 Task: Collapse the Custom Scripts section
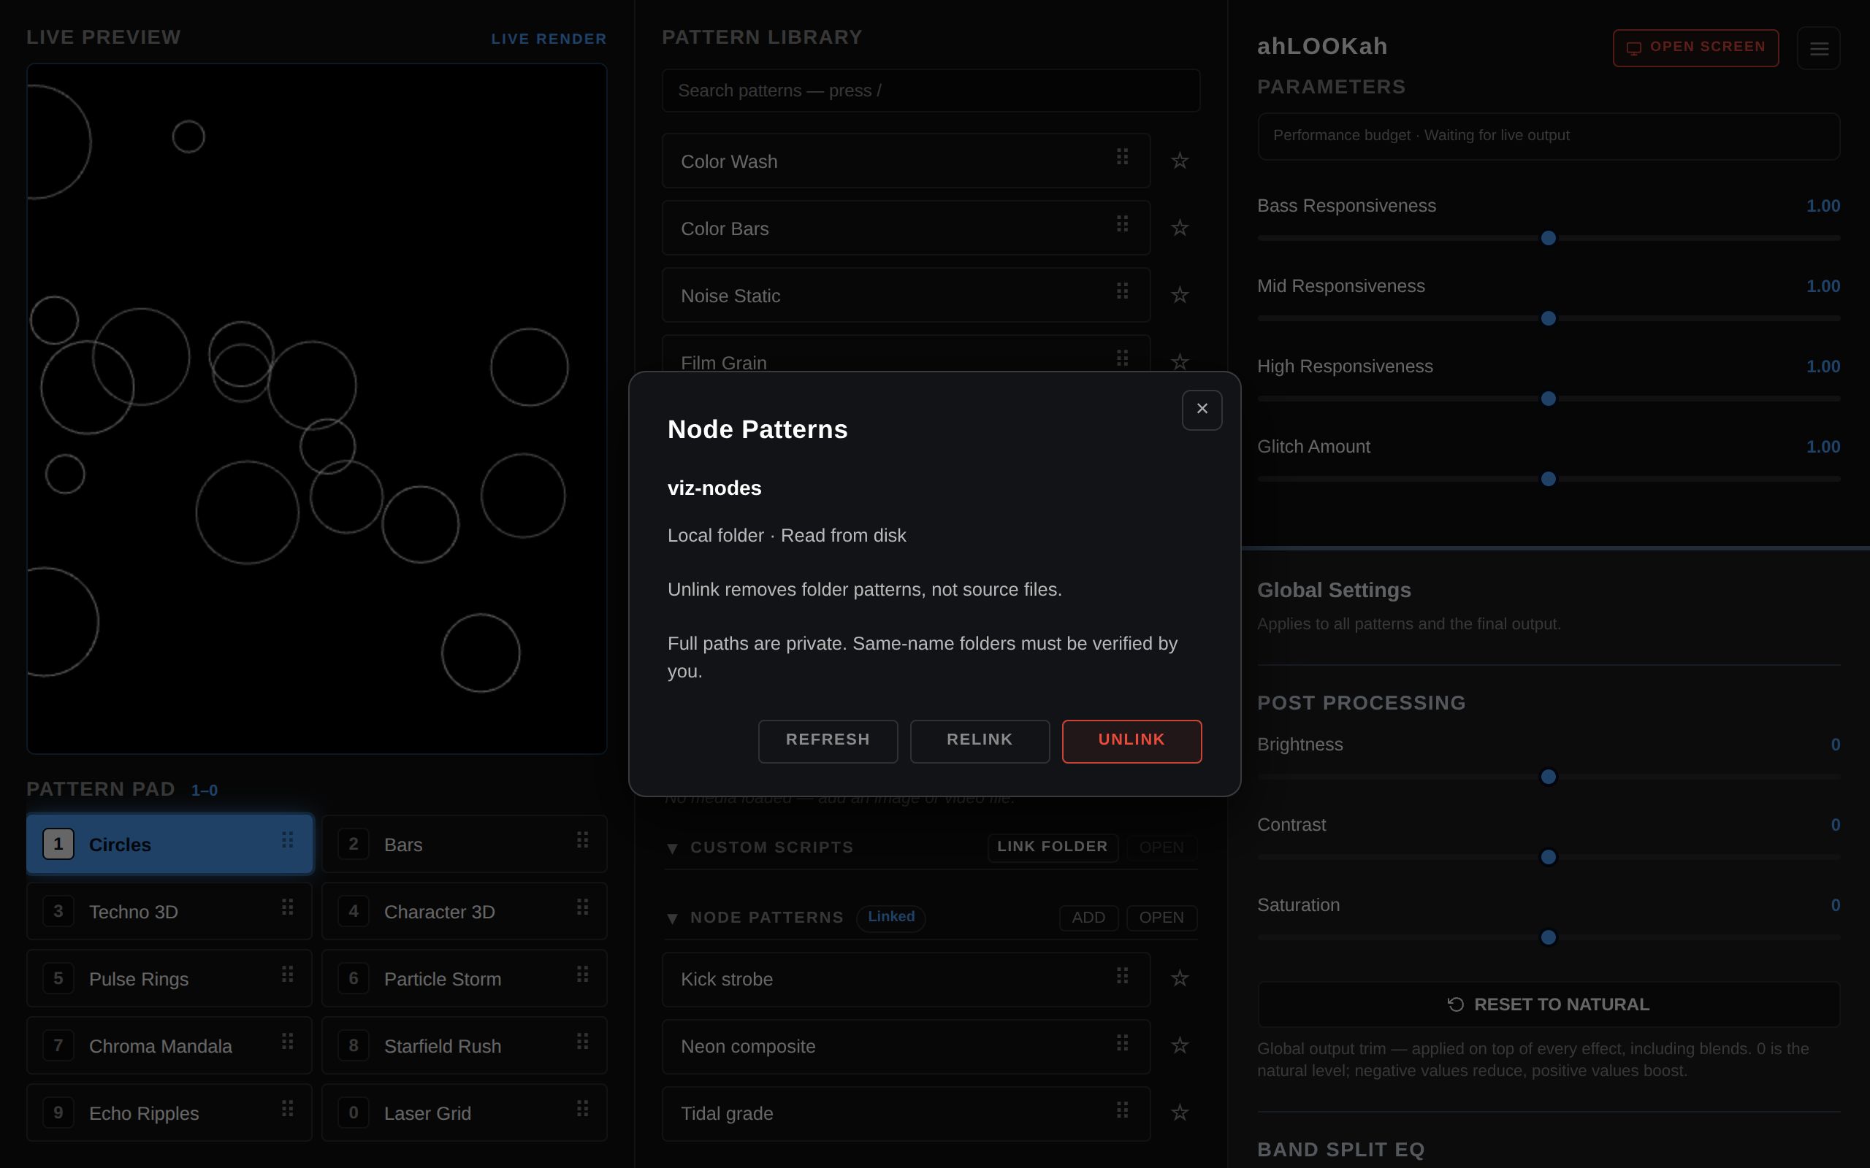pyautogui.click(x=672, y=848)
